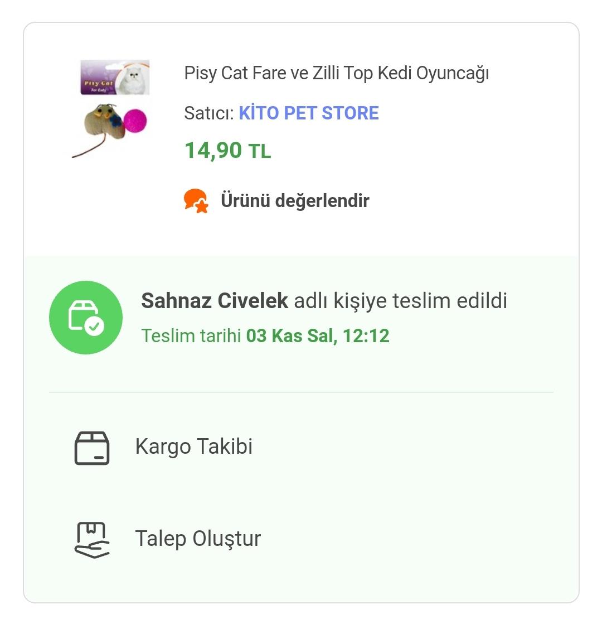
Task: Click the checkmark badge on delivery icon
Action: tap(94, 326)
